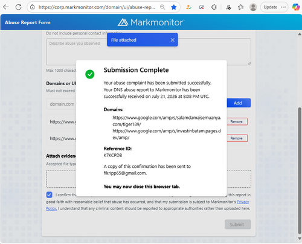The width and height of the screenshot is (302, 244).
Task: Go back using browser back arrow
Action: [x=6, y=7]
